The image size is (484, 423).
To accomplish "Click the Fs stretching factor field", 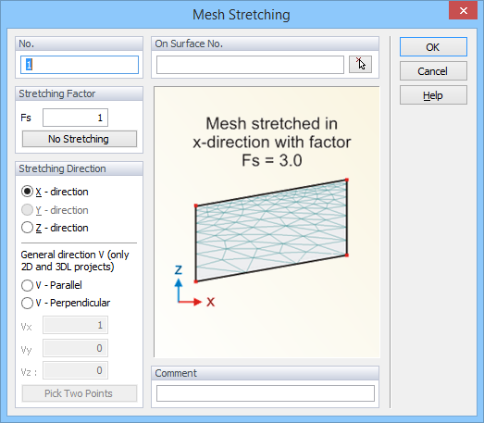I will point(75,118).
